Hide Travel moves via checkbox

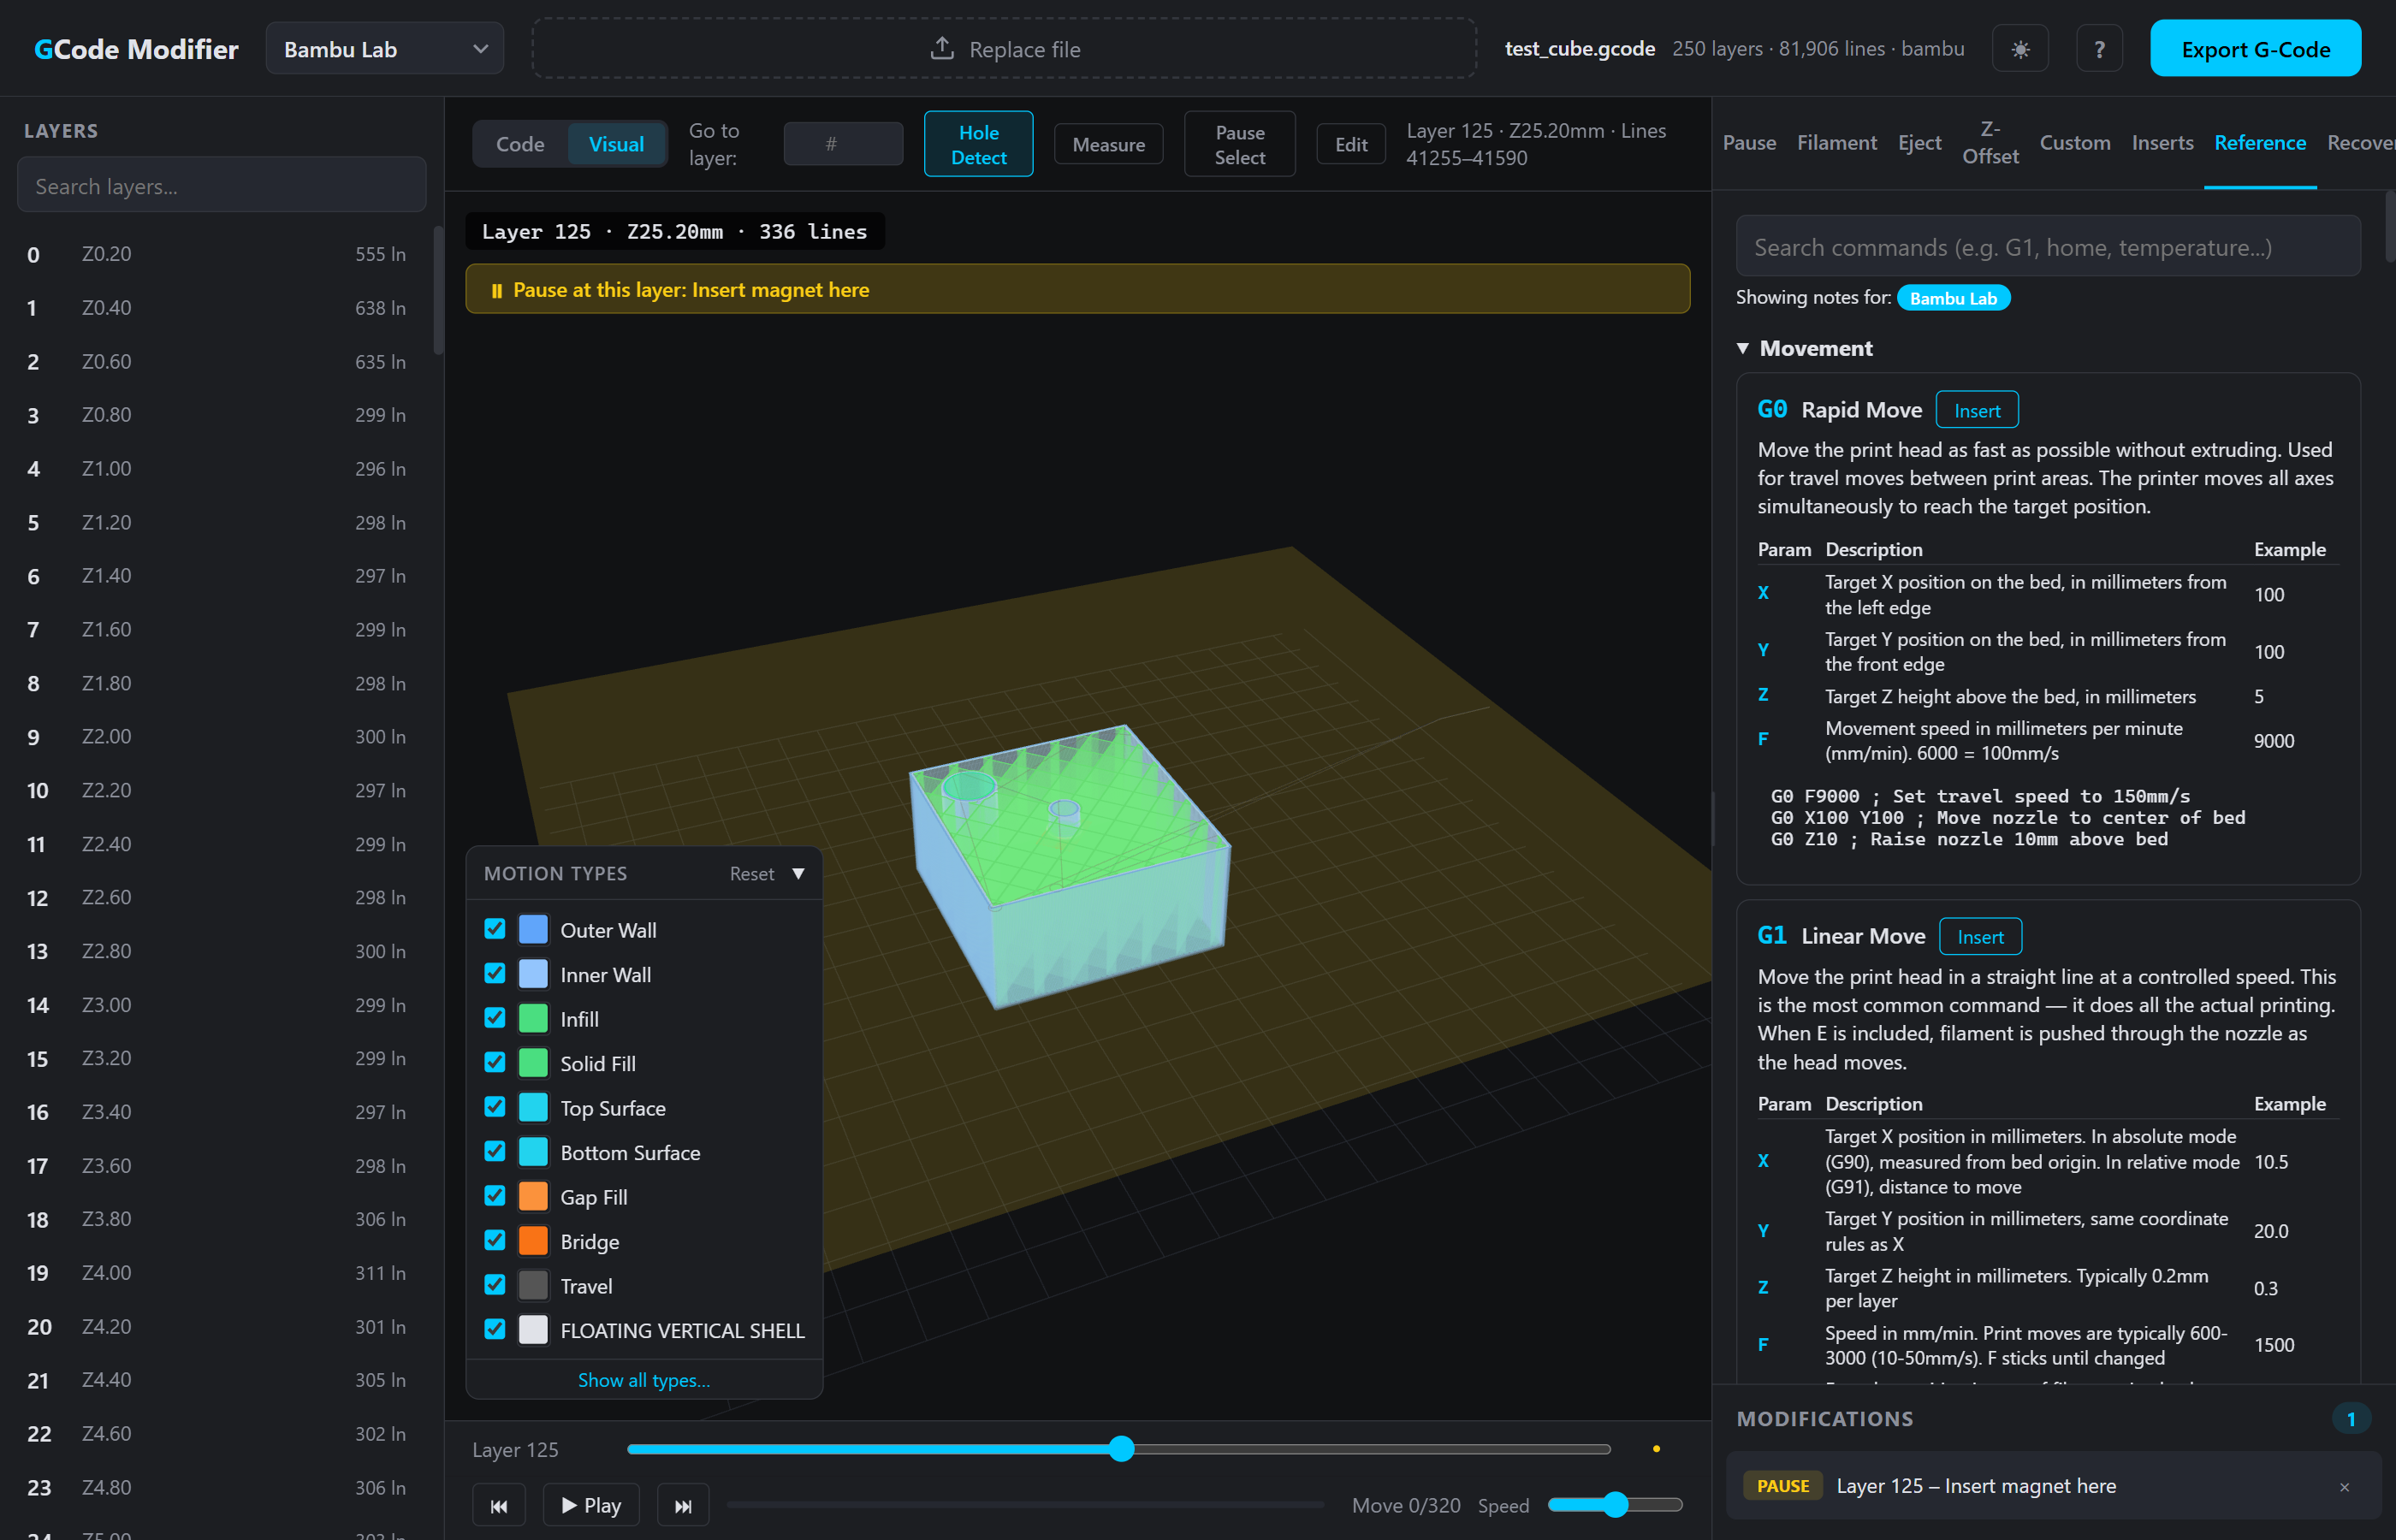(x=495, y=1285)
